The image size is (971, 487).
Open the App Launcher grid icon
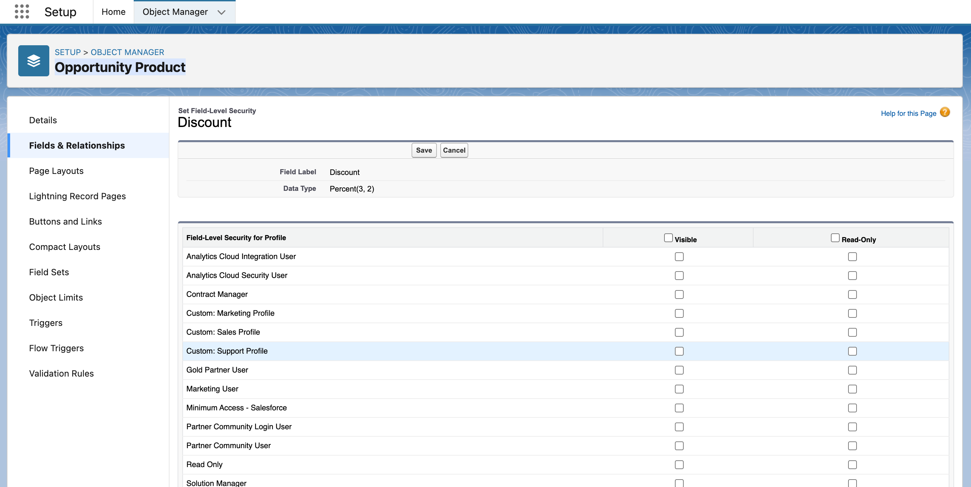[22, 12]
